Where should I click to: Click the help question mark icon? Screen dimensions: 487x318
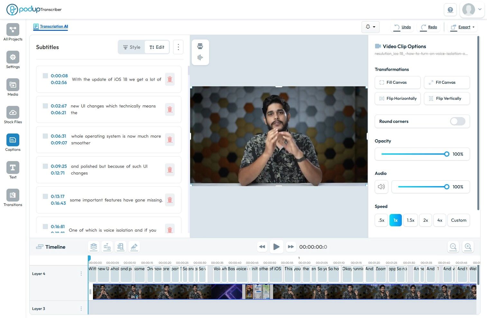pyautogui.click(x=450, y=10)
